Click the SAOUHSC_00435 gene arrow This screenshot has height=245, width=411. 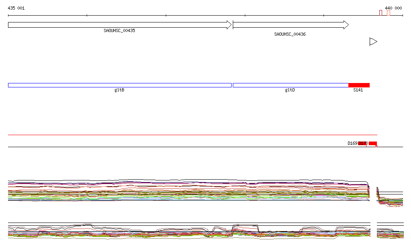120,25
